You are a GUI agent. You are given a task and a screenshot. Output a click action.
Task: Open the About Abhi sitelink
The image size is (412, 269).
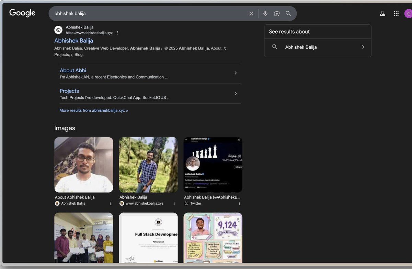(73, 70)
